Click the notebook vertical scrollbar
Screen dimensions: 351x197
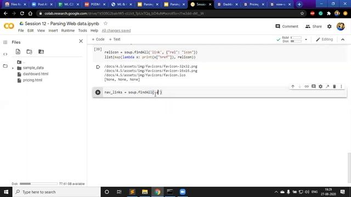[x=349, y=167]
